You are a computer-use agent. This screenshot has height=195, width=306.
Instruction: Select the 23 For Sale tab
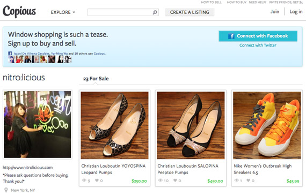96,79
